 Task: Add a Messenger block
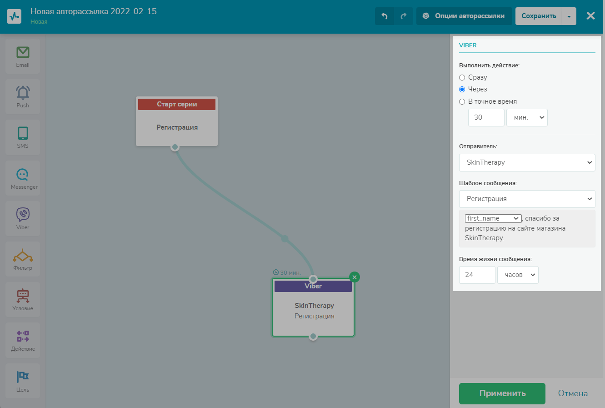(x=23, y=178)
